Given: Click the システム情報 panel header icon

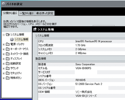Looking at the screenshot, I should [x=35, y=29].
